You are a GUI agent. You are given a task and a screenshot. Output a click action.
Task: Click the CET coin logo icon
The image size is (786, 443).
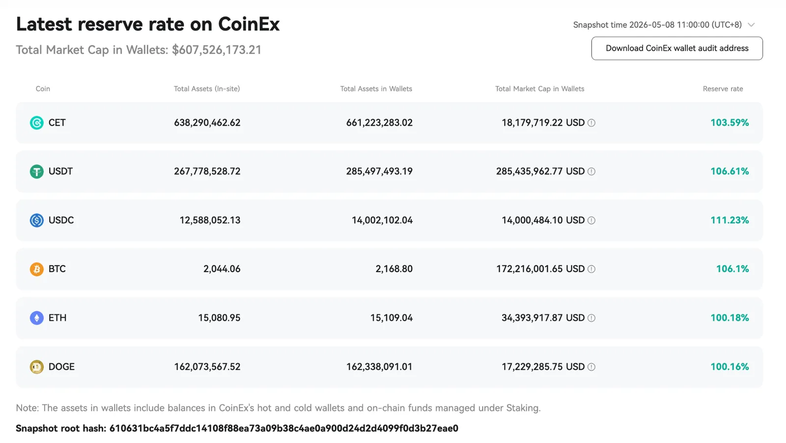click(x=36, y=123)
